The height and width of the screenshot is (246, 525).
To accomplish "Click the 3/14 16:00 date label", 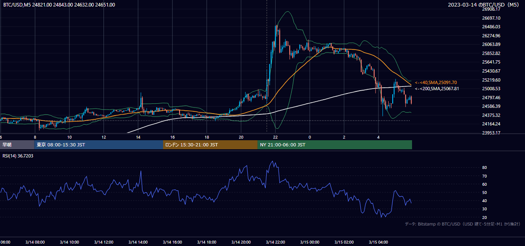I will (x=172, y=242).
